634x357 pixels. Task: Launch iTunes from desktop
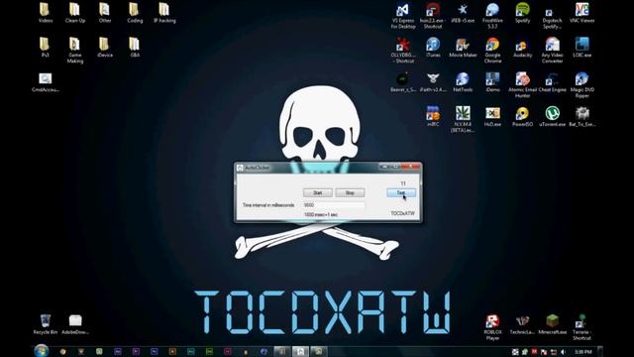(433, 48)
